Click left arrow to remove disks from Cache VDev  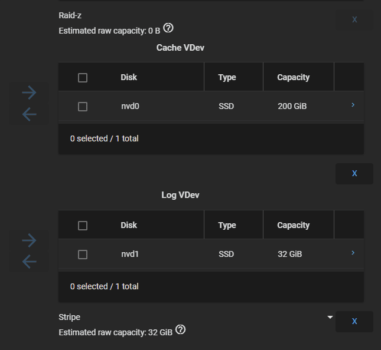29,114
